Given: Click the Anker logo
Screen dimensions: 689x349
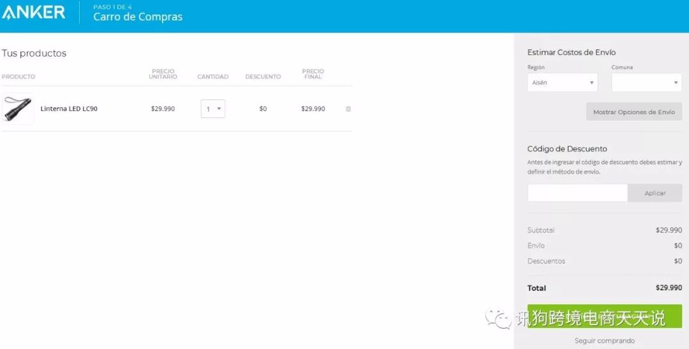Looking at the screenshot, I should pyautogui.click(x=33, y=12).
